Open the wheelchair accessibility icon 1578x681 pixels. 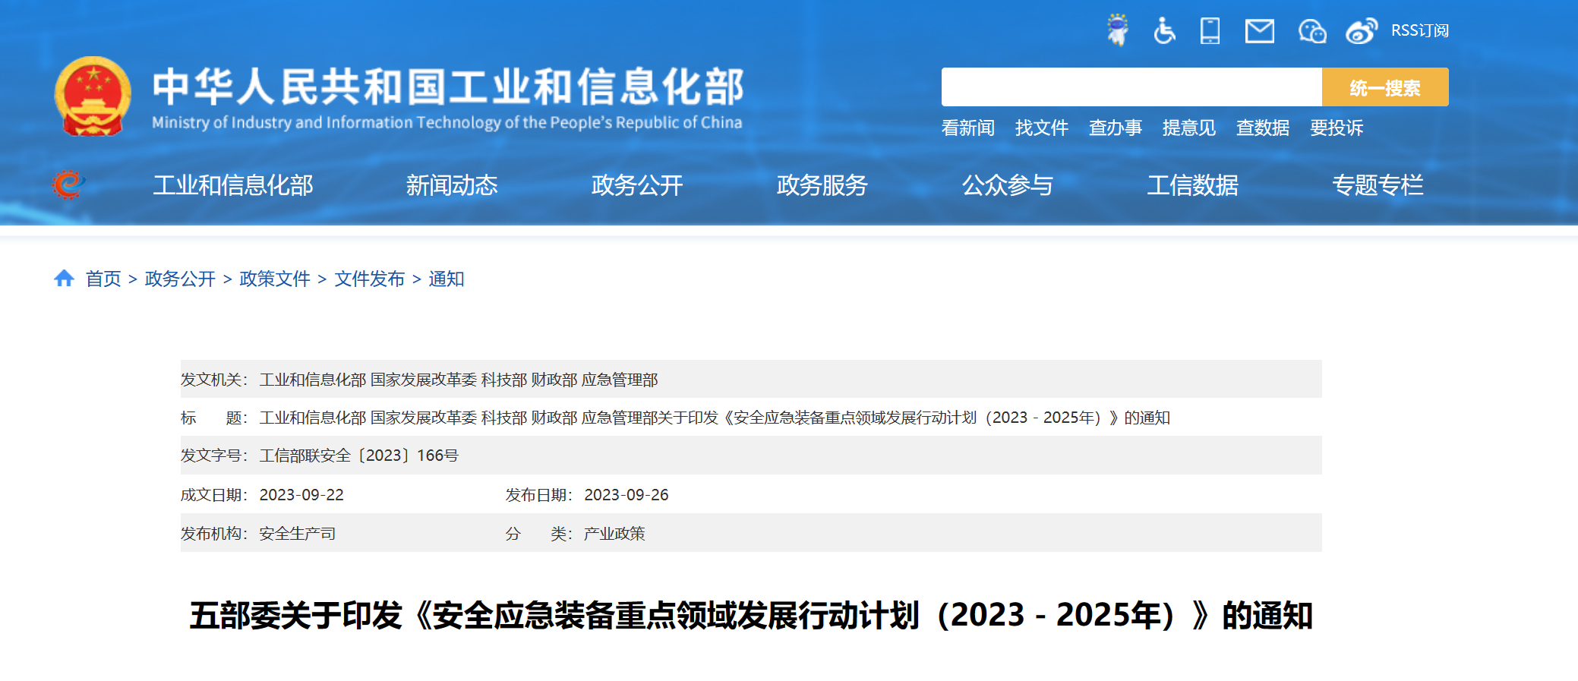[1164, 31]
